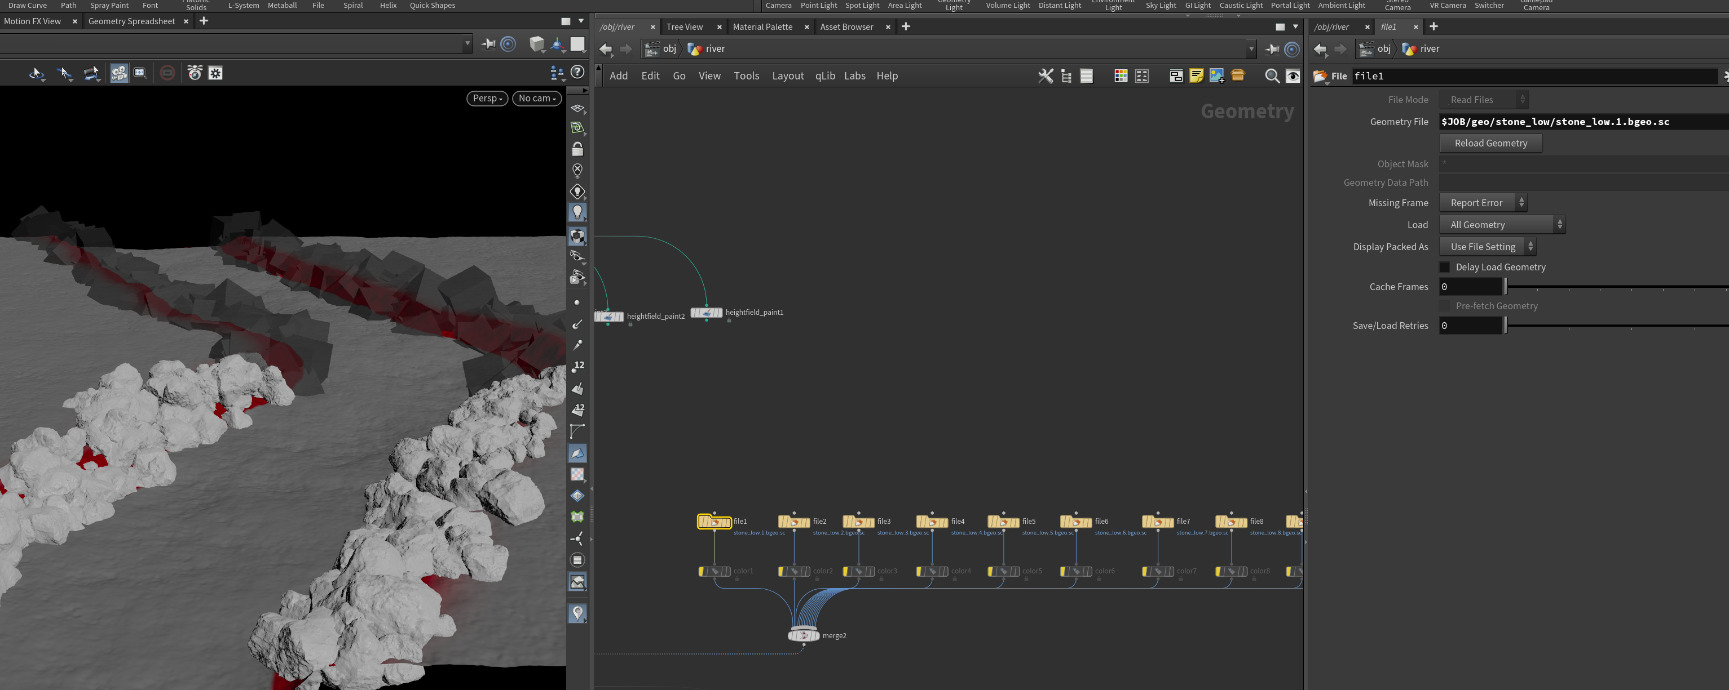Open the Persp viewport dropdown
Image resolution: width=1729 pixels, height=690 pixels.
pos(487,99)
